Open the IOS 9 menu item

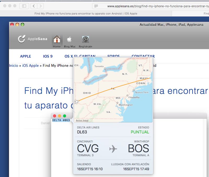coord(48,56)
